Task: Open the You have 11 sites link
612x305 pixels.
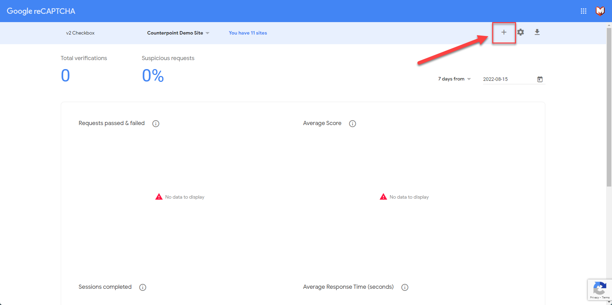Action: pos(248,33)
